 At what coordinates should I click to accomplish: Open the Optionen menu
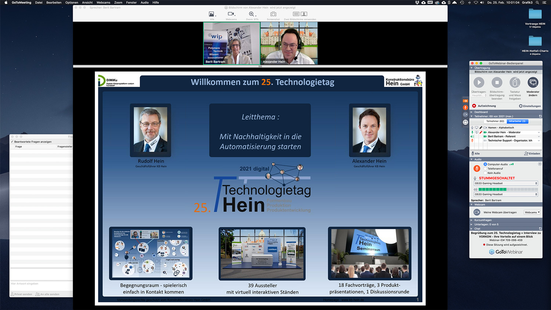(x=72, y=3)
